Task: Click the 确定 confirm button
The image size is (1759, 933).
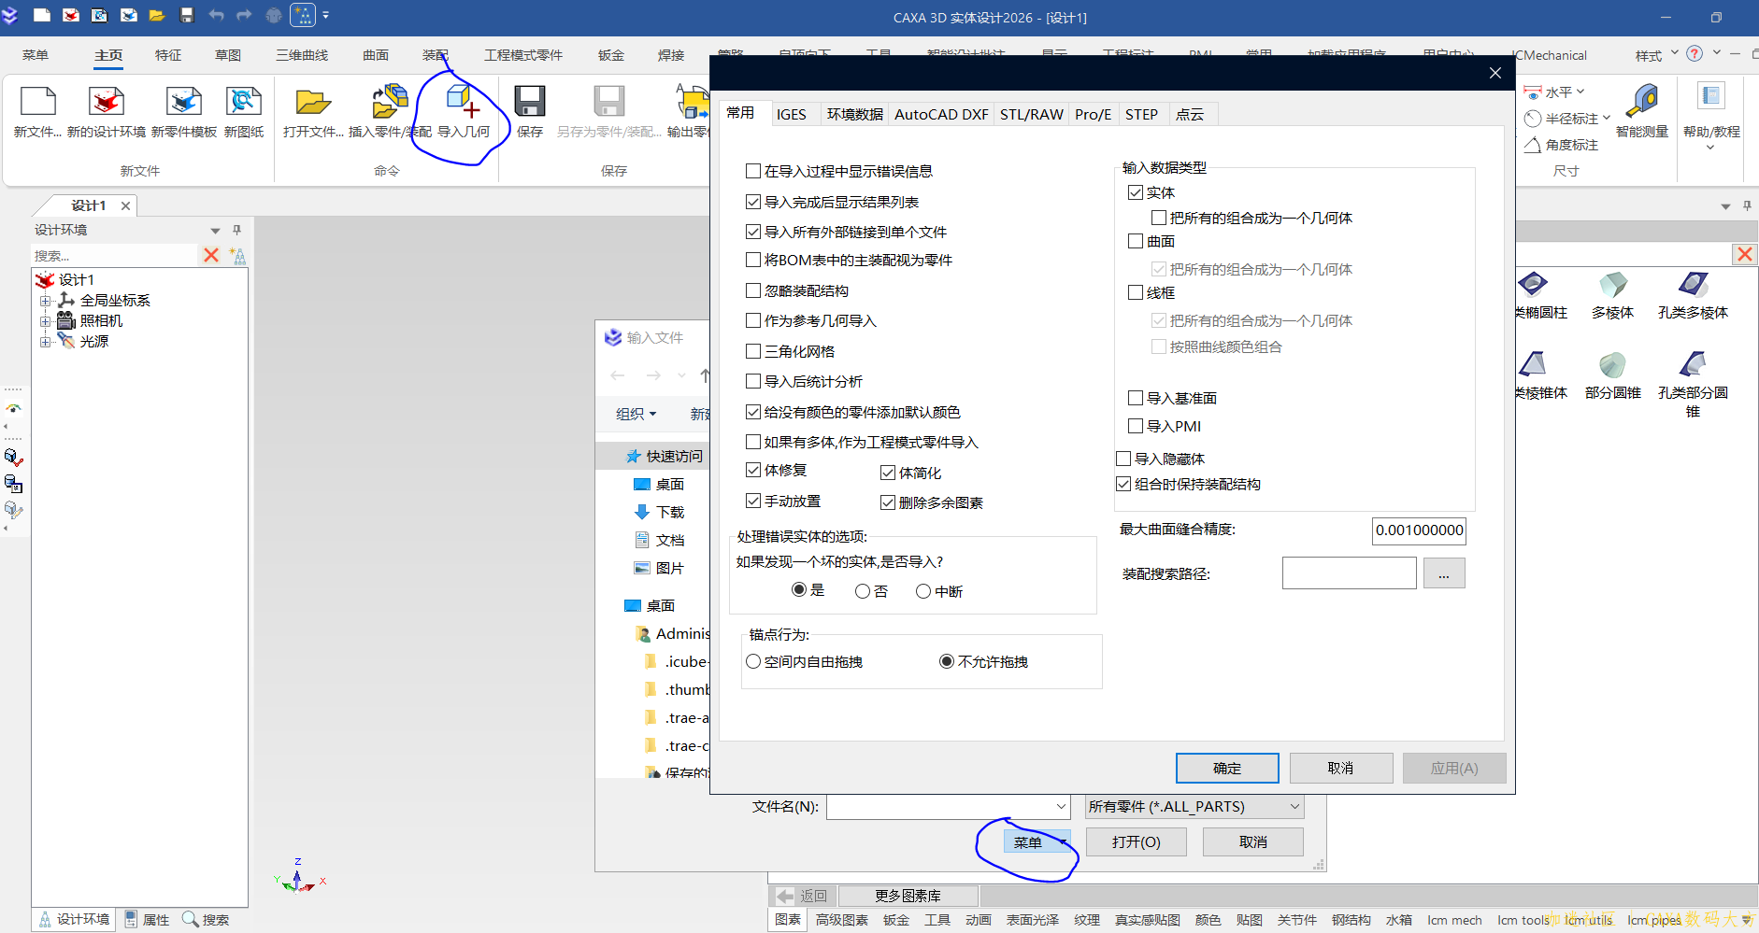Action: (1227, 767)
